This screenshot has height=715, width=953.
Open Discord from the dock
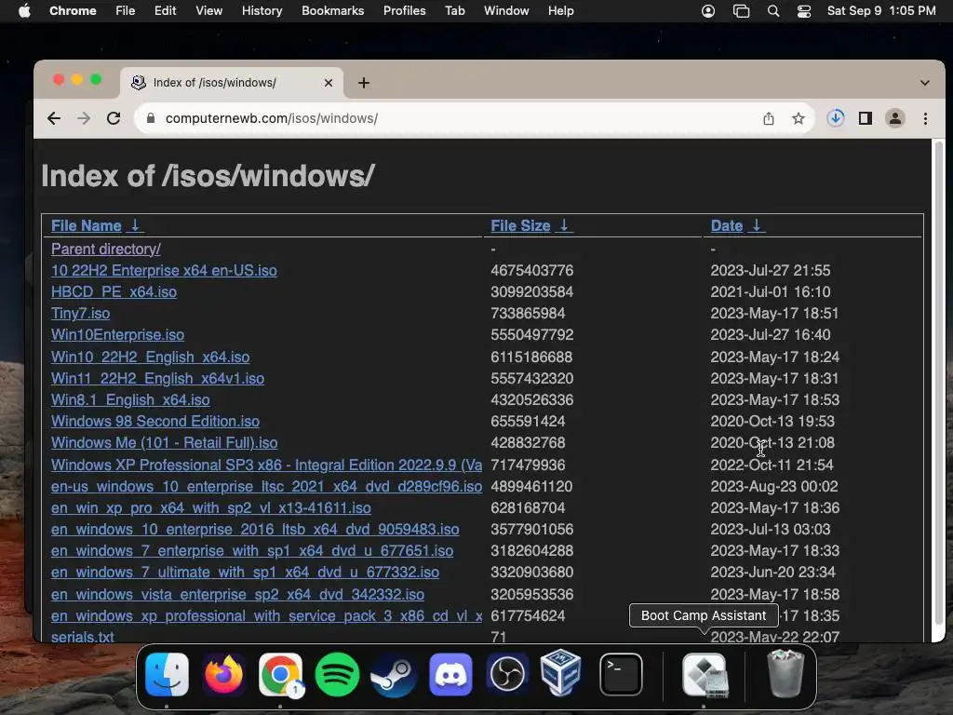450,674
